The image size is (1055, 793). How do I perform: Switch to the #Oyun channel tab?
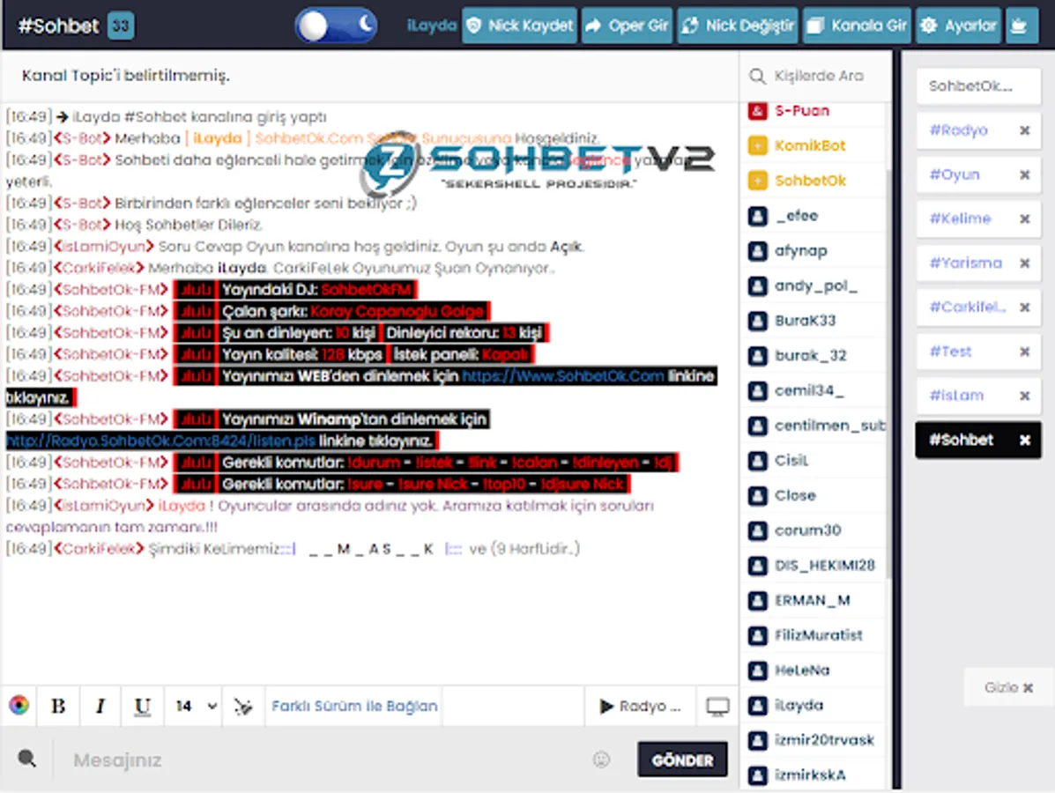(x=954, y=174)
